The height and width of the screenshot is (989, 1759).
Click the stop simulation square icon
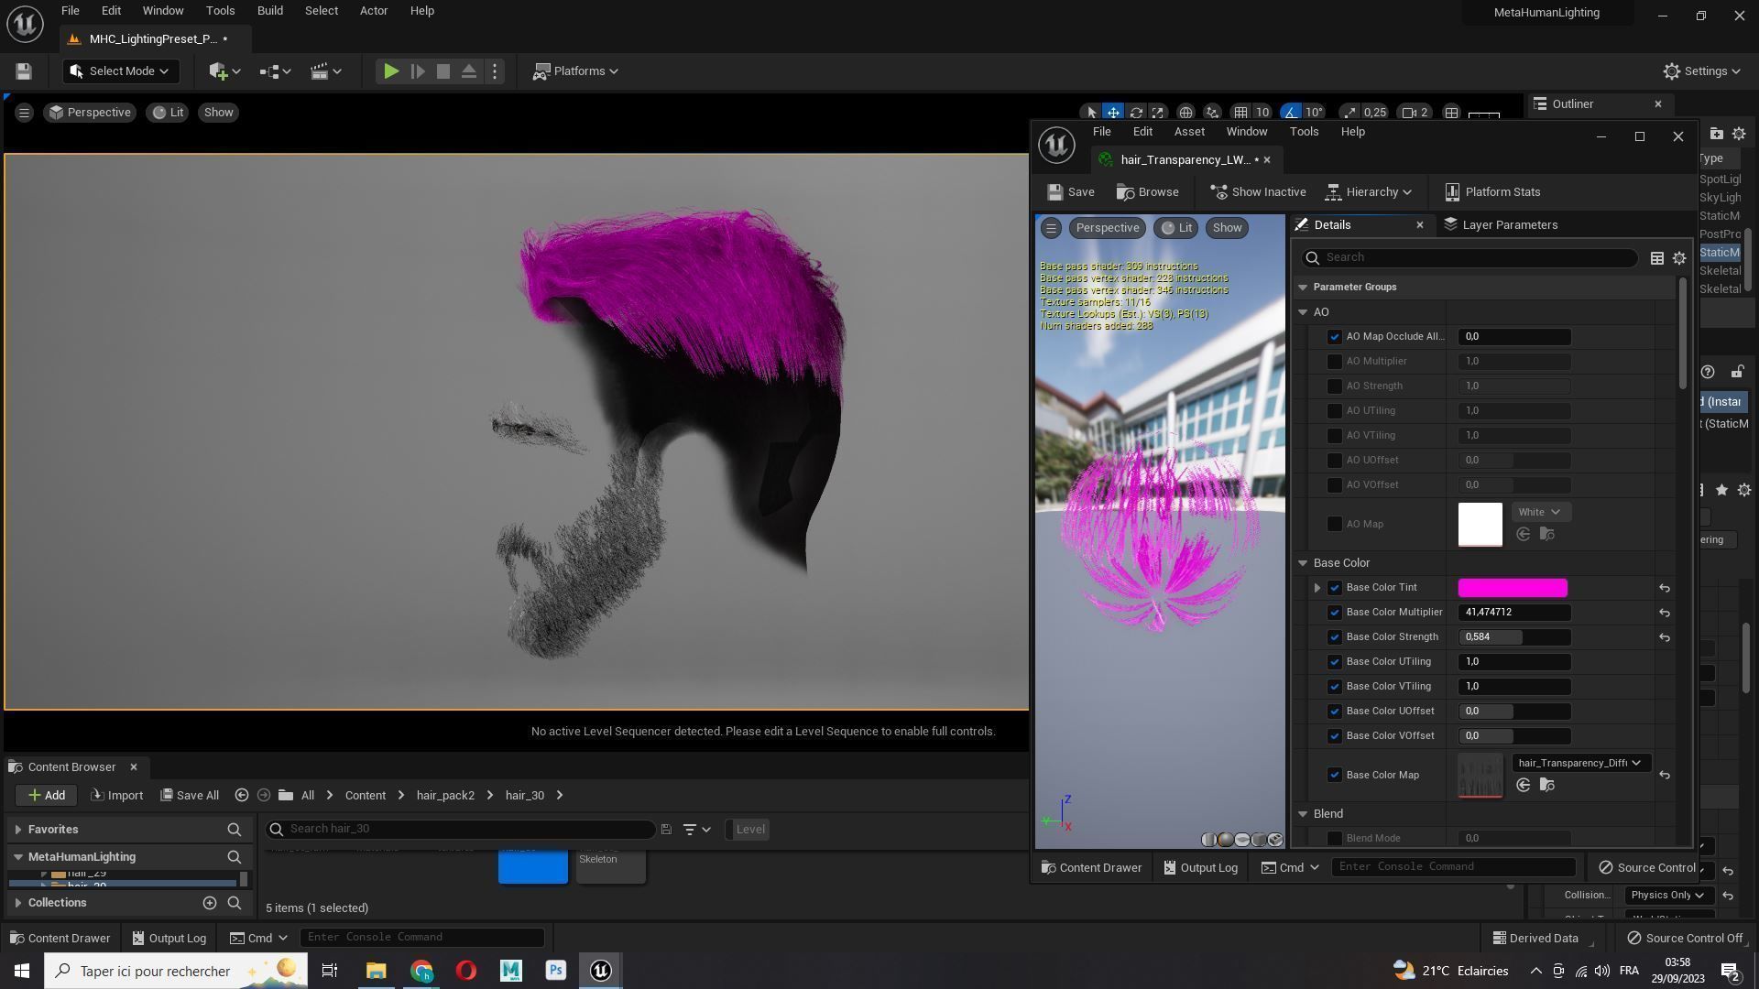tap(443, 71)
